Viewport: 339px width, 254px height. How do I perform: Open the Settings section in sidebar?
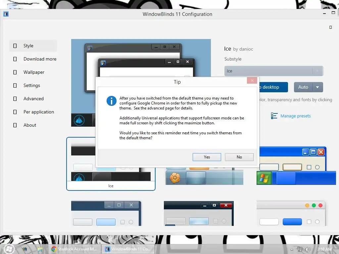click(x=33, y=85)
